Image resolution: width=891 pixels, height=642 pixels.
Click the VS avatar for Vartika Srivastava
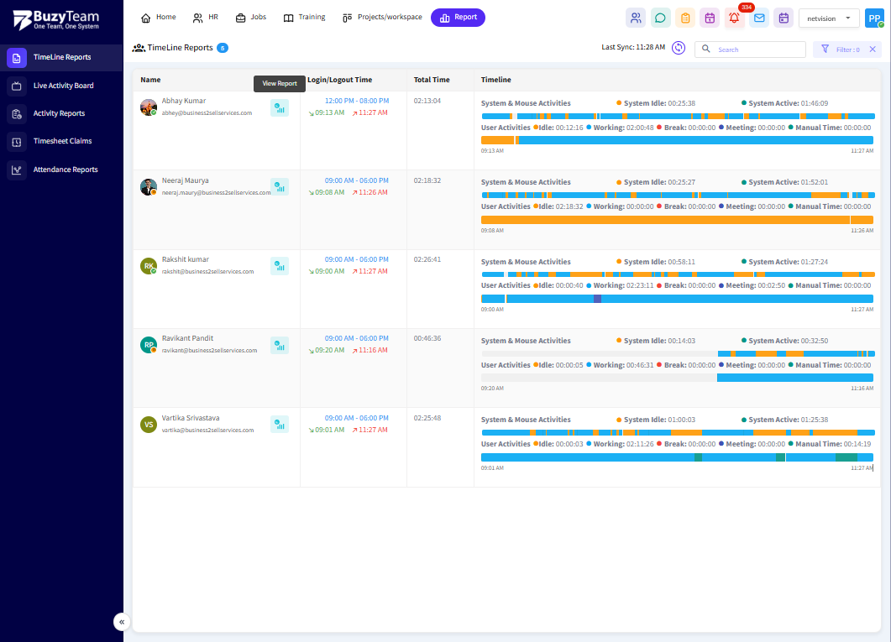149,424
